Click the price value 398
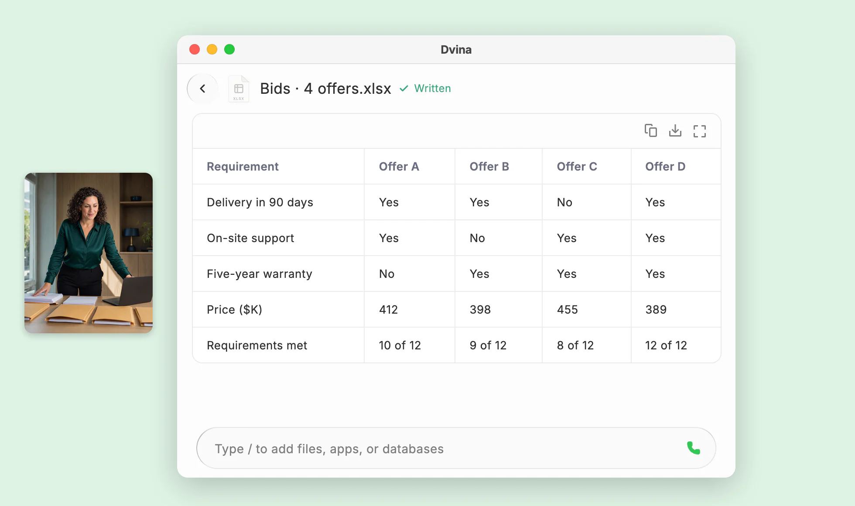The image size is (855, 506). click(480, 310)
